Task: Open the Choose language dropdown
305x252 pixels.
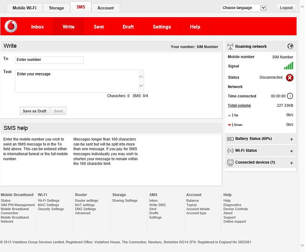Action: (x=244, y=8)
